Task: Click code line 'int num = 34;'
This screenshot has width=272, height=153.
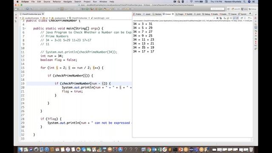Action: pyautogui.click(x=52, y=56)
